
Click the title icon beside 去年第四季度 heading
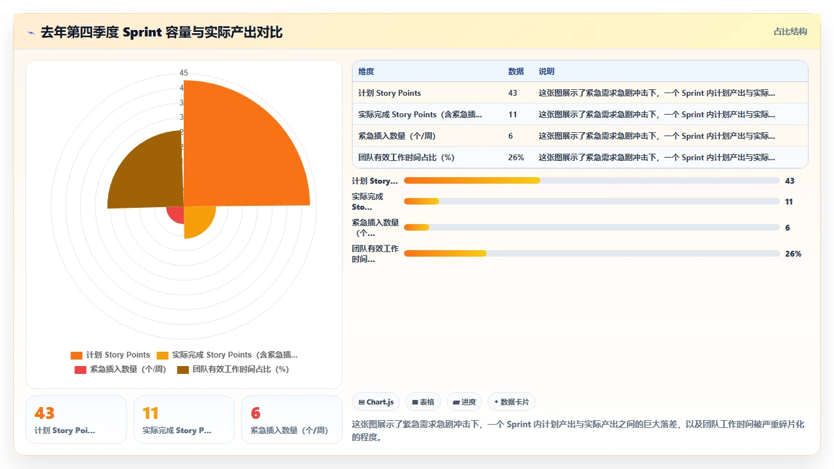[31, 33]
